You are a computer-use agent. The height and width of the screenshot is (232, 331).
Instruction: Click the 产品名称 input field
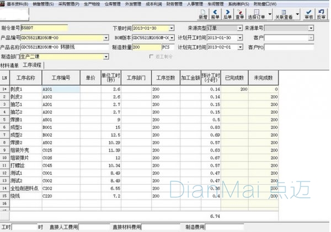[65, 47]
